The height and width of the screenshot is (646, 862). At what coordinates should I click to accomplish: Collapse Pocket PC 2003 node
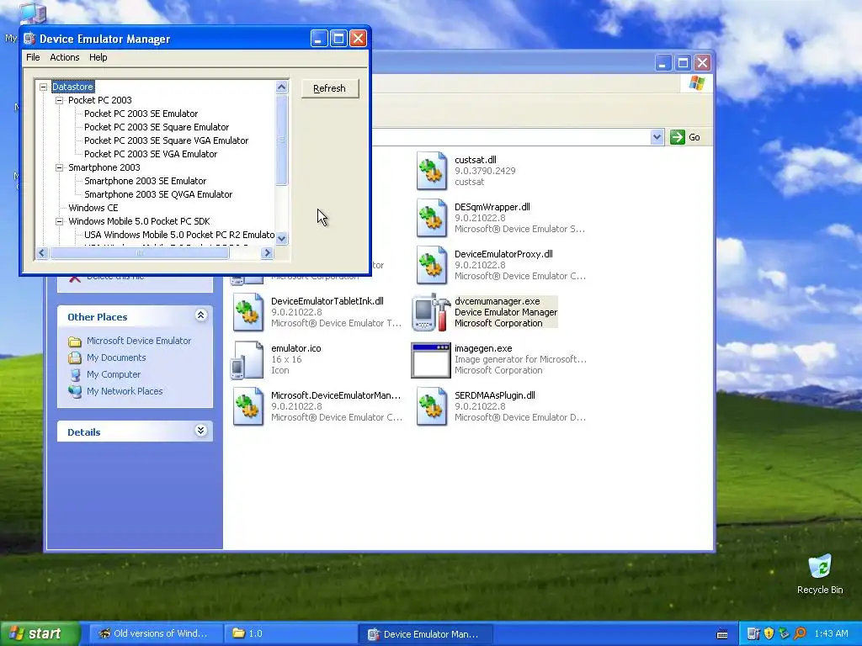[60, 101]
